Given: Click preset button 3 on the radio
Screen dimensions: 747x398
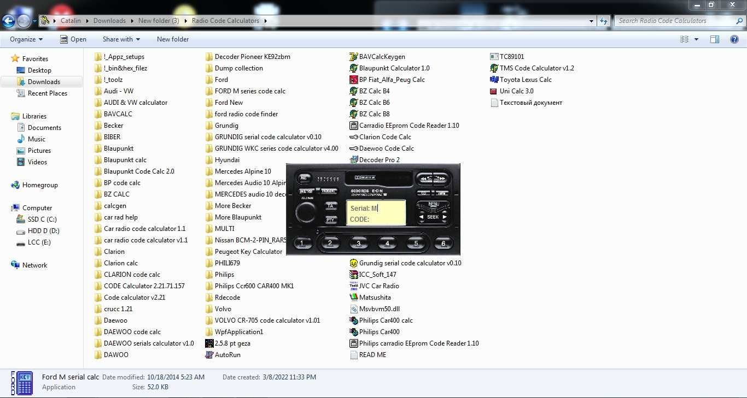Looking at the screenshot, I should click(x=359, y=243).
